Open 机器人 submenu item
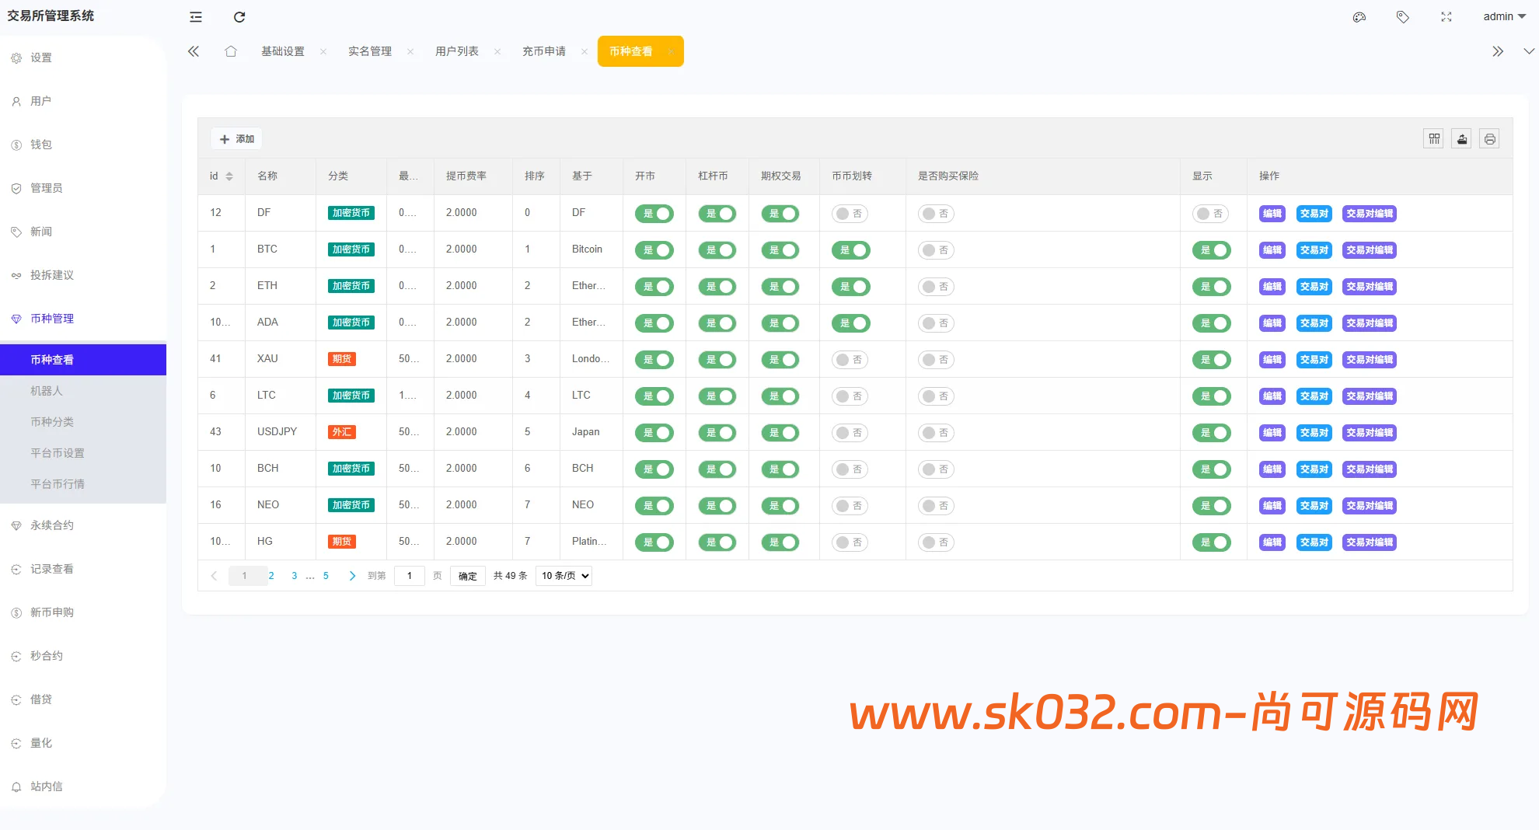This screenshot has width=1539, height=830. click(83, 391)
